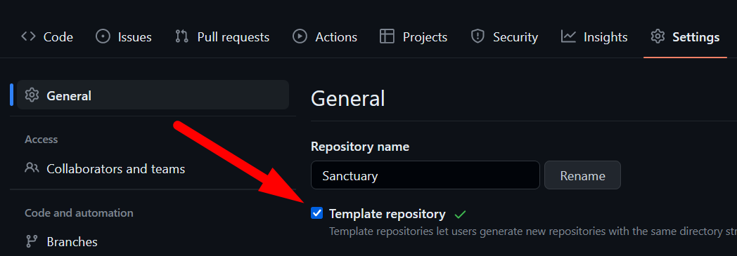The height and width of the screenshot is (256, 737).
Task: Click the Repository name label
Action: [360, 147]
